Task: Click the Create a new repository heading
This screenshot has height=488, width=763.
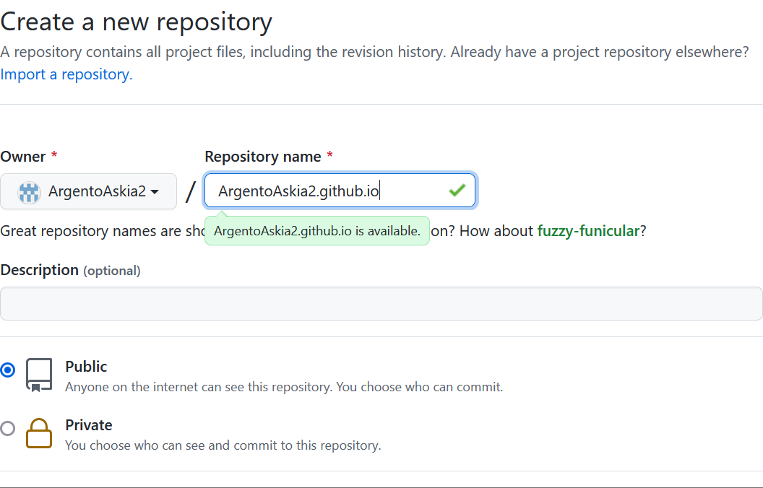Action: point(137,22)
